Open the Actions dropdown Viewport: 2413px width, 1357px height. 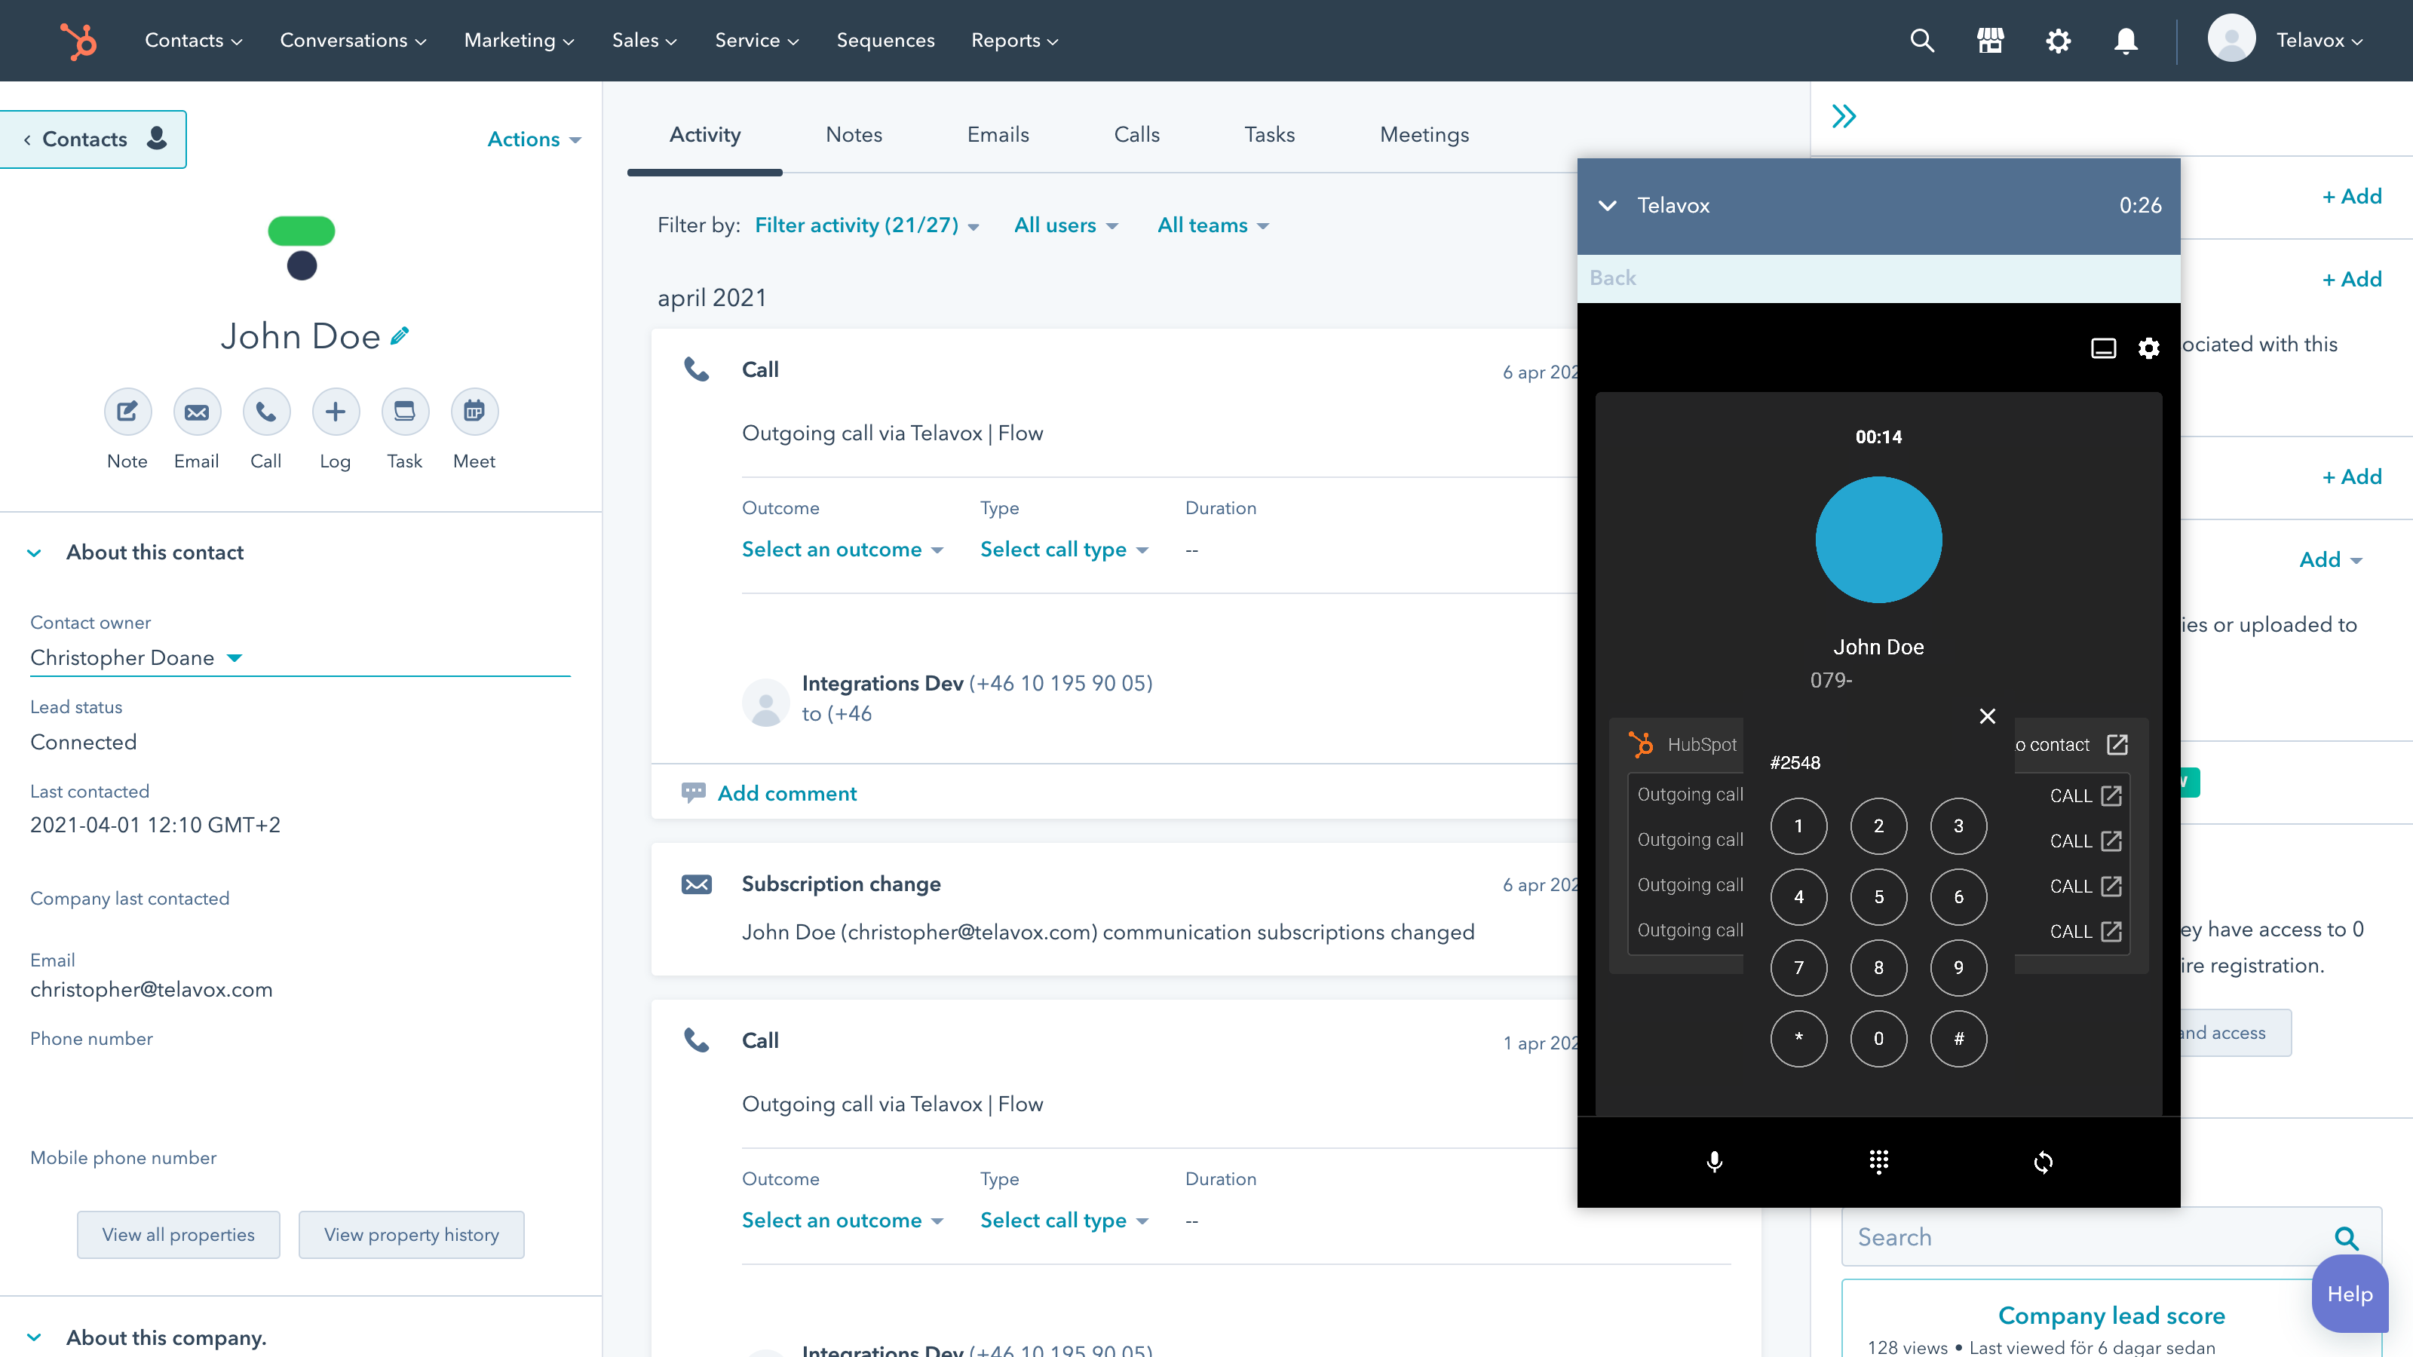pos(534,139)
